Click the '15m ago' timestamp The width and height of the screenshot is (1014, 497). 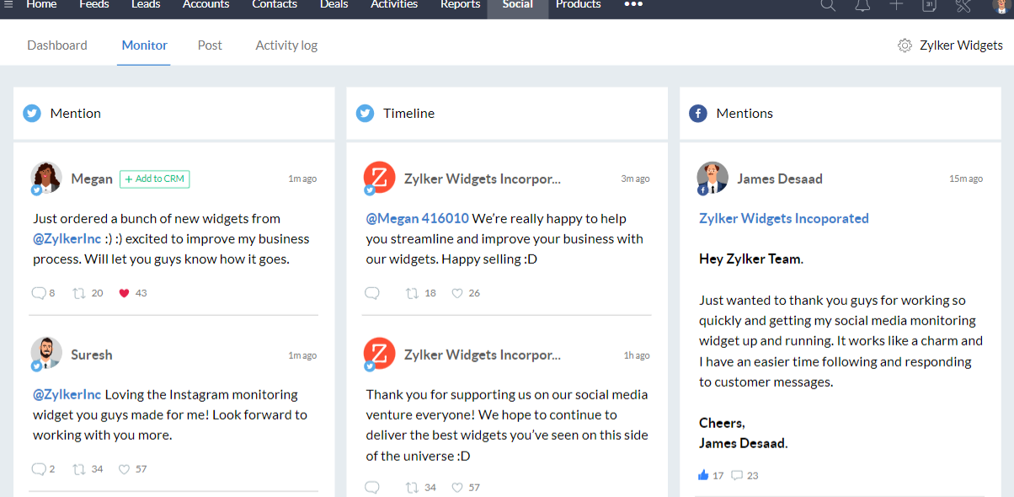(x=966, y=179)
